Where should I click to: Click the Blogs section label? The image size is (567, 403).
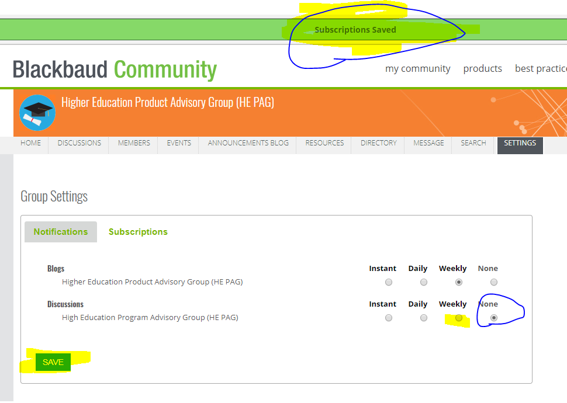coord(56,269)
